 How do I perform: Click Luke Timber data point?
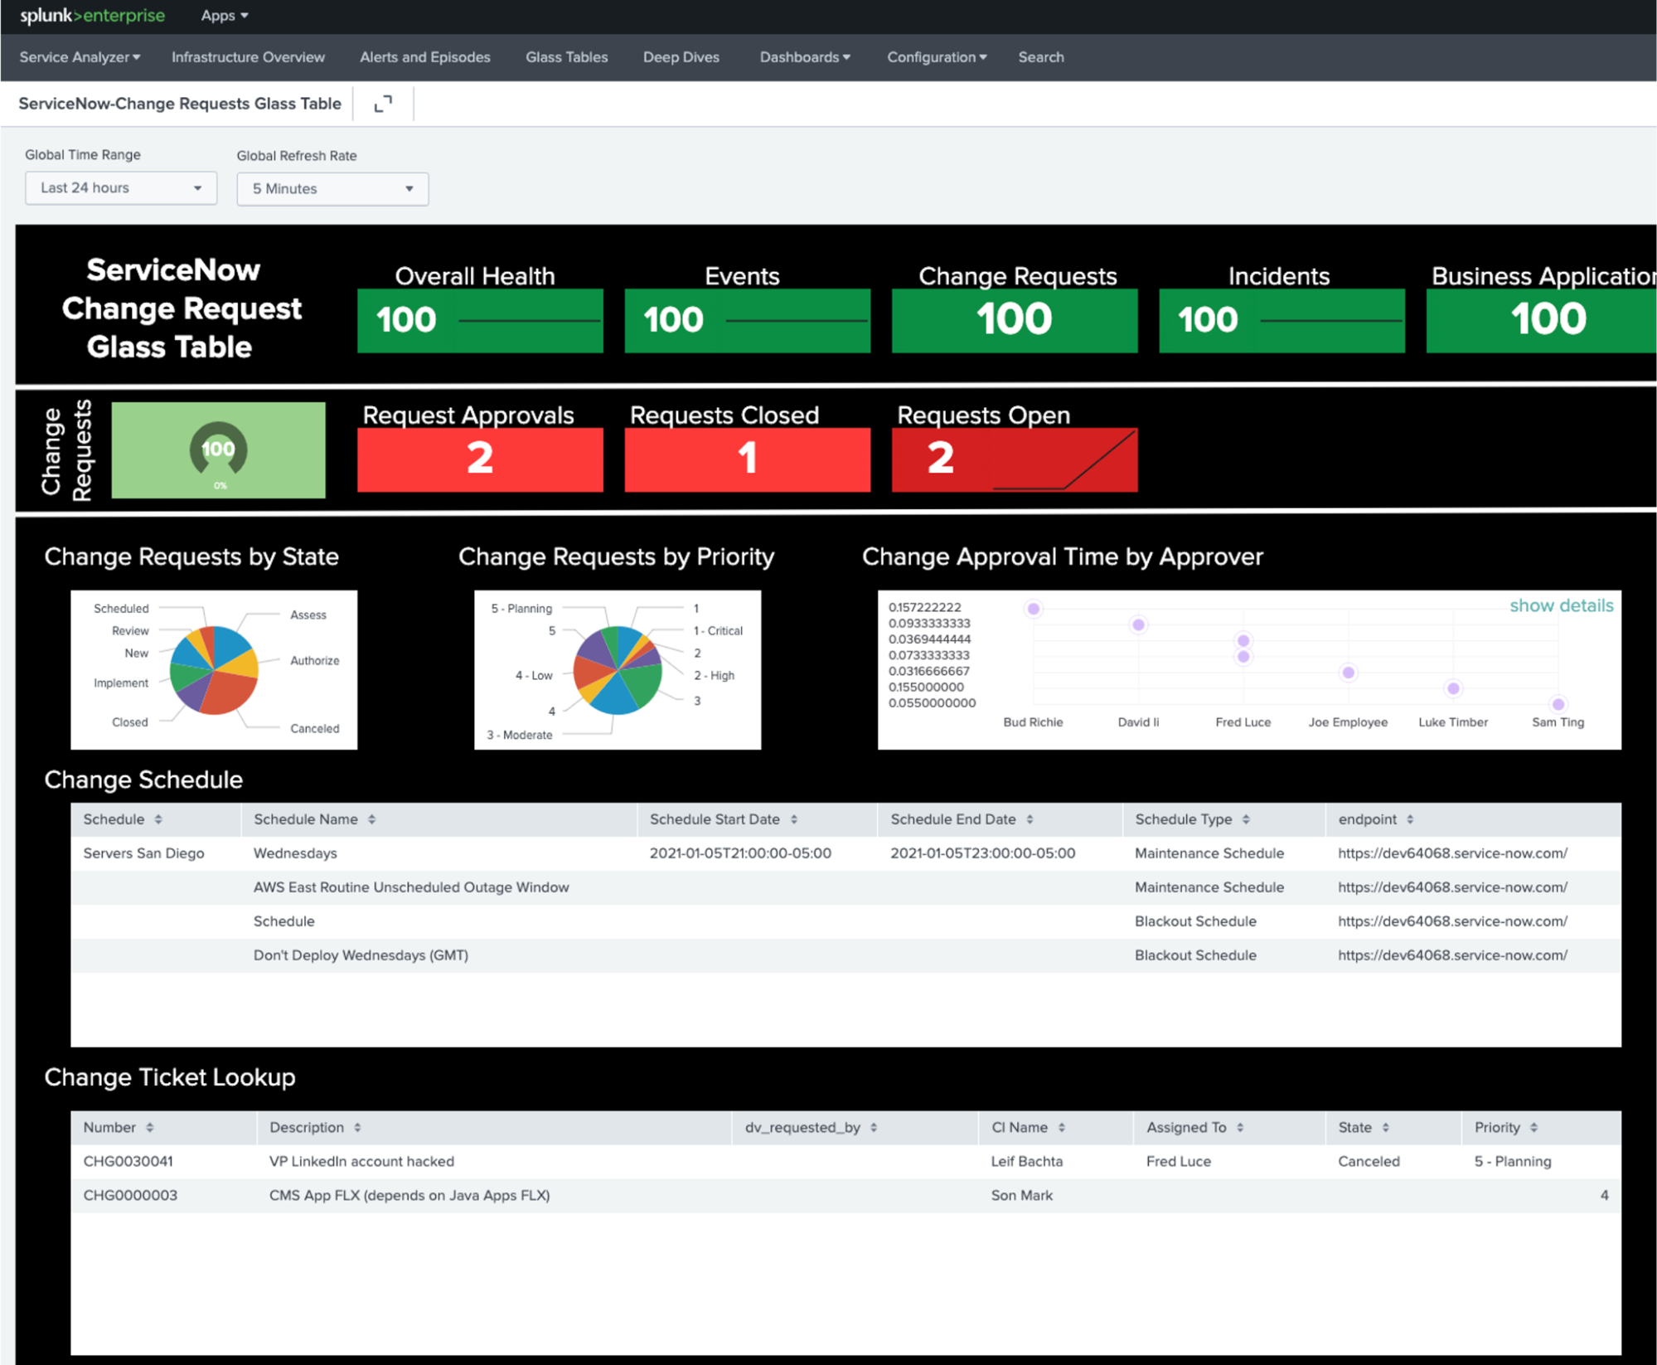(1453, 688)
